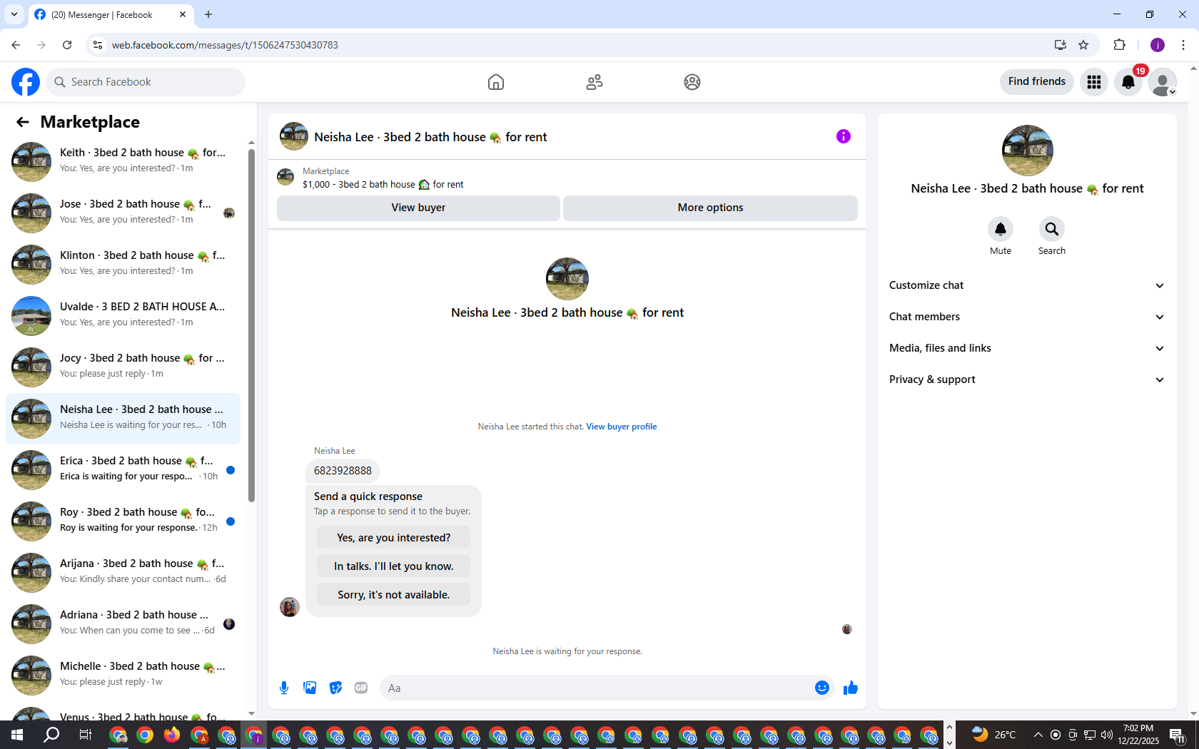Image resolution: width=1199 pixels, height=749 pixels.
Task: Open a new browser tab
Action: click(x=208, y=14)
